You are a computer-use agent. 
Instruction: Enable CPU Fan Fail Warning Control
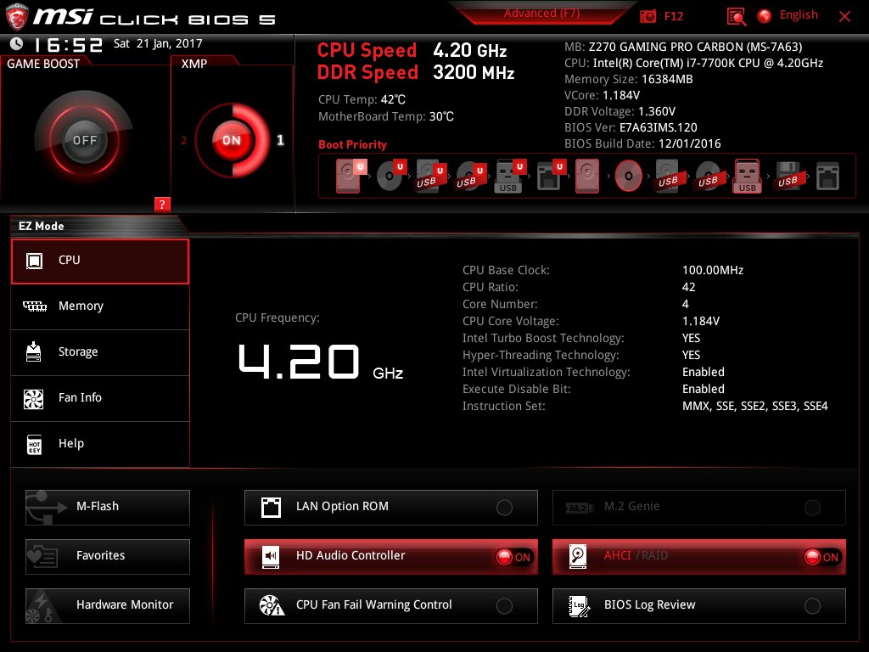click(390, 606)
